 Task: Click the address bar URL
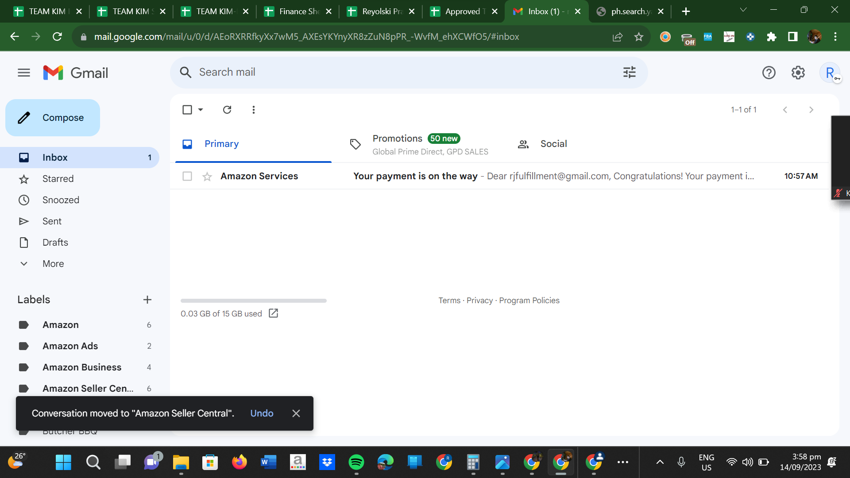[x=306, y=37]
